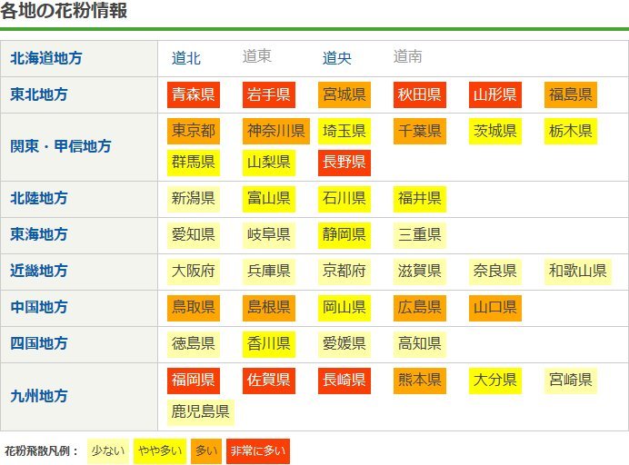This screenshot has height=465, width=629.
Task: Select 大阪府 in the Kinki row
Action: point(194,271)
